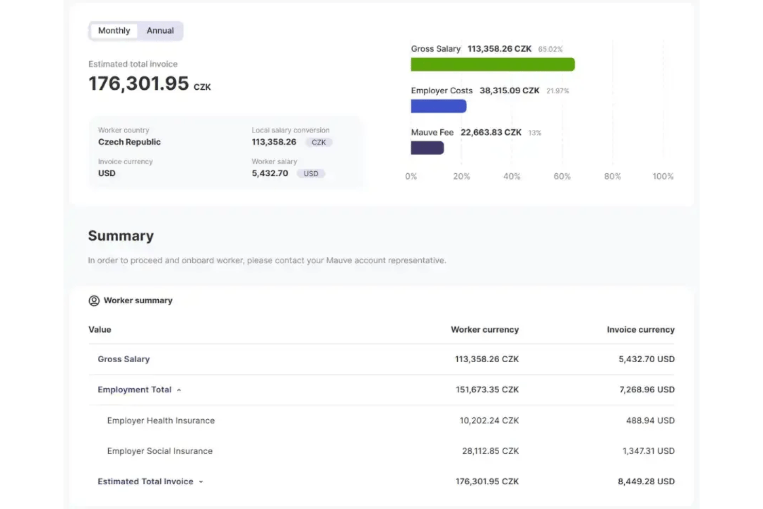Viewport: 763px width, 509px height.
Task: Click the Mauve Fee chart label
Action: click(x=432, y=132)
